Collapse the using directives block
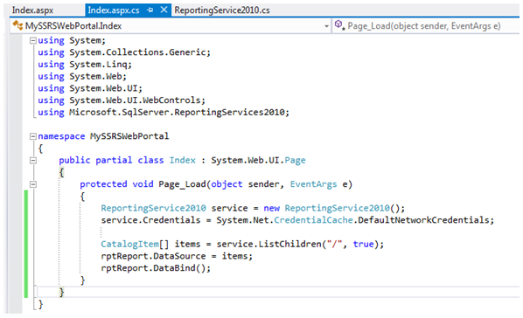The height and width of the screenshot is (318, 523). click(33, 41)
